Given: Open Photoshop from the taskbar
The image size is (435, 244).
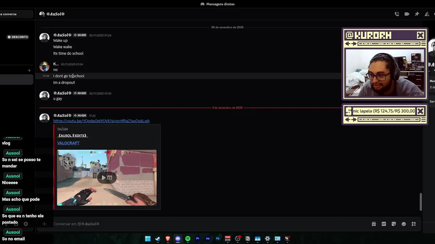Looking at the screenshot, I should point(218,239).
